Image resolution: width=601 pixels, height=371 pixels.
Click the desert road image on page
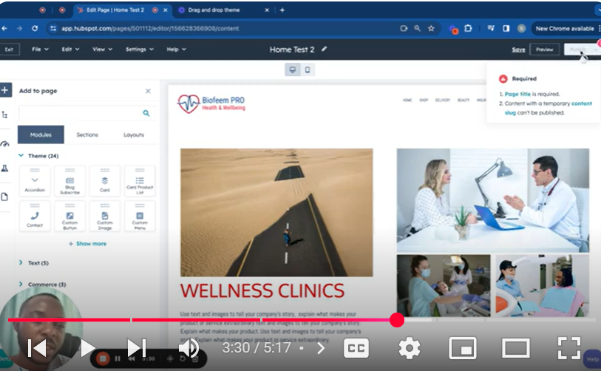(x=276, y=212)
